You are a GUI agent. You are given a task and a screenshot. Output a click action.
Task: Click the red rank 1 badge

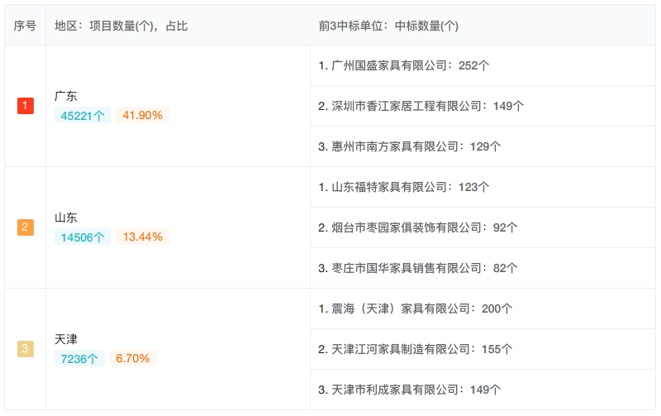pyautogui.click(x=26, y=106)
